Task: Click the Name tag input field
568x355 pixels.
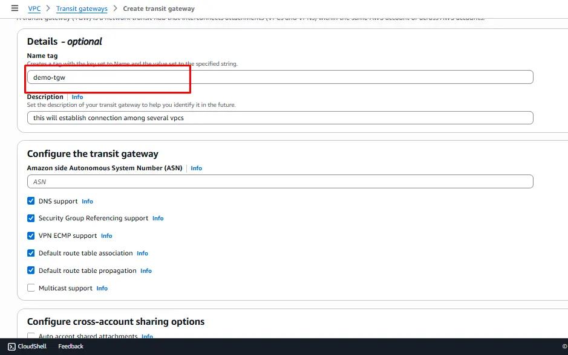Action: [280, 77]
